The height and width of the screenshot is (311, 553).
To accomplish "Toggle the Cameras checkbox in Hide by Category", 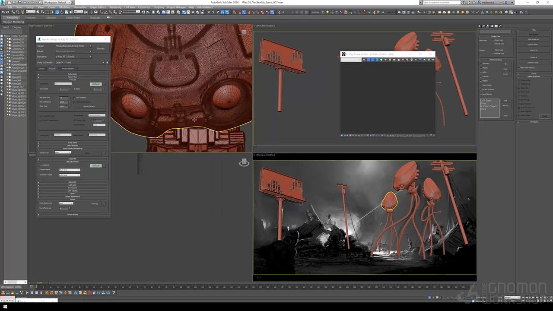I will [481, 76].
